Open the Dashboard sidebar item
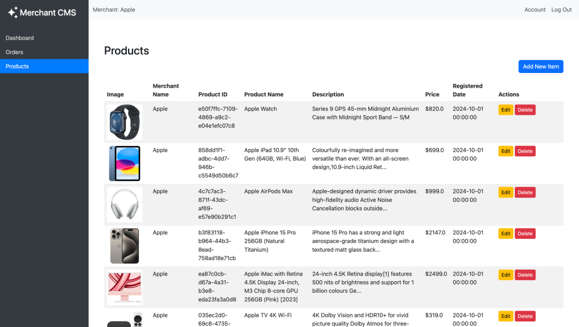 click(20, 38)
